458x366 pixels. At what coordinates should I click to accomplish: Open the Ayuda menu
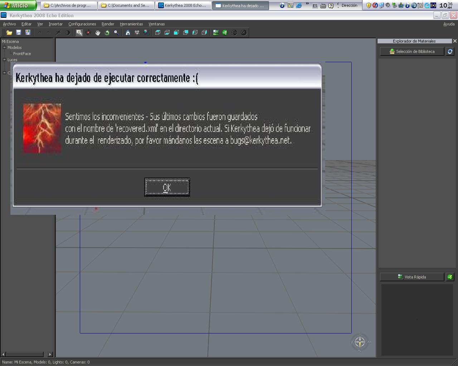(x=449, y=24)
